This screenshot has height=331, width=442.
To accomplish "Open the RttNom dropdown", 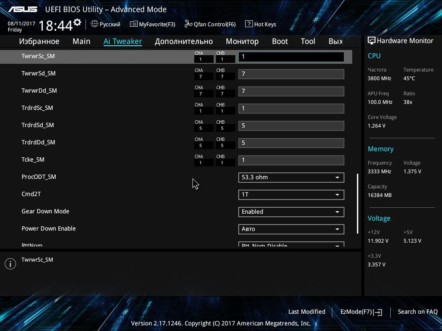I will click(291, 244).
